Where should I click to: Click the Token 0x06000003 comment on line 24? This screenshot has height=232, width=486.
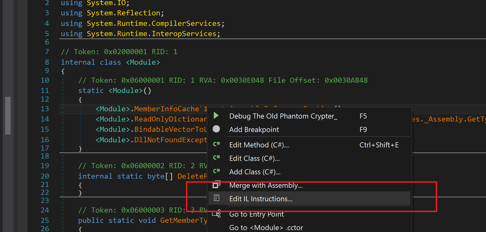click(142, 210)
